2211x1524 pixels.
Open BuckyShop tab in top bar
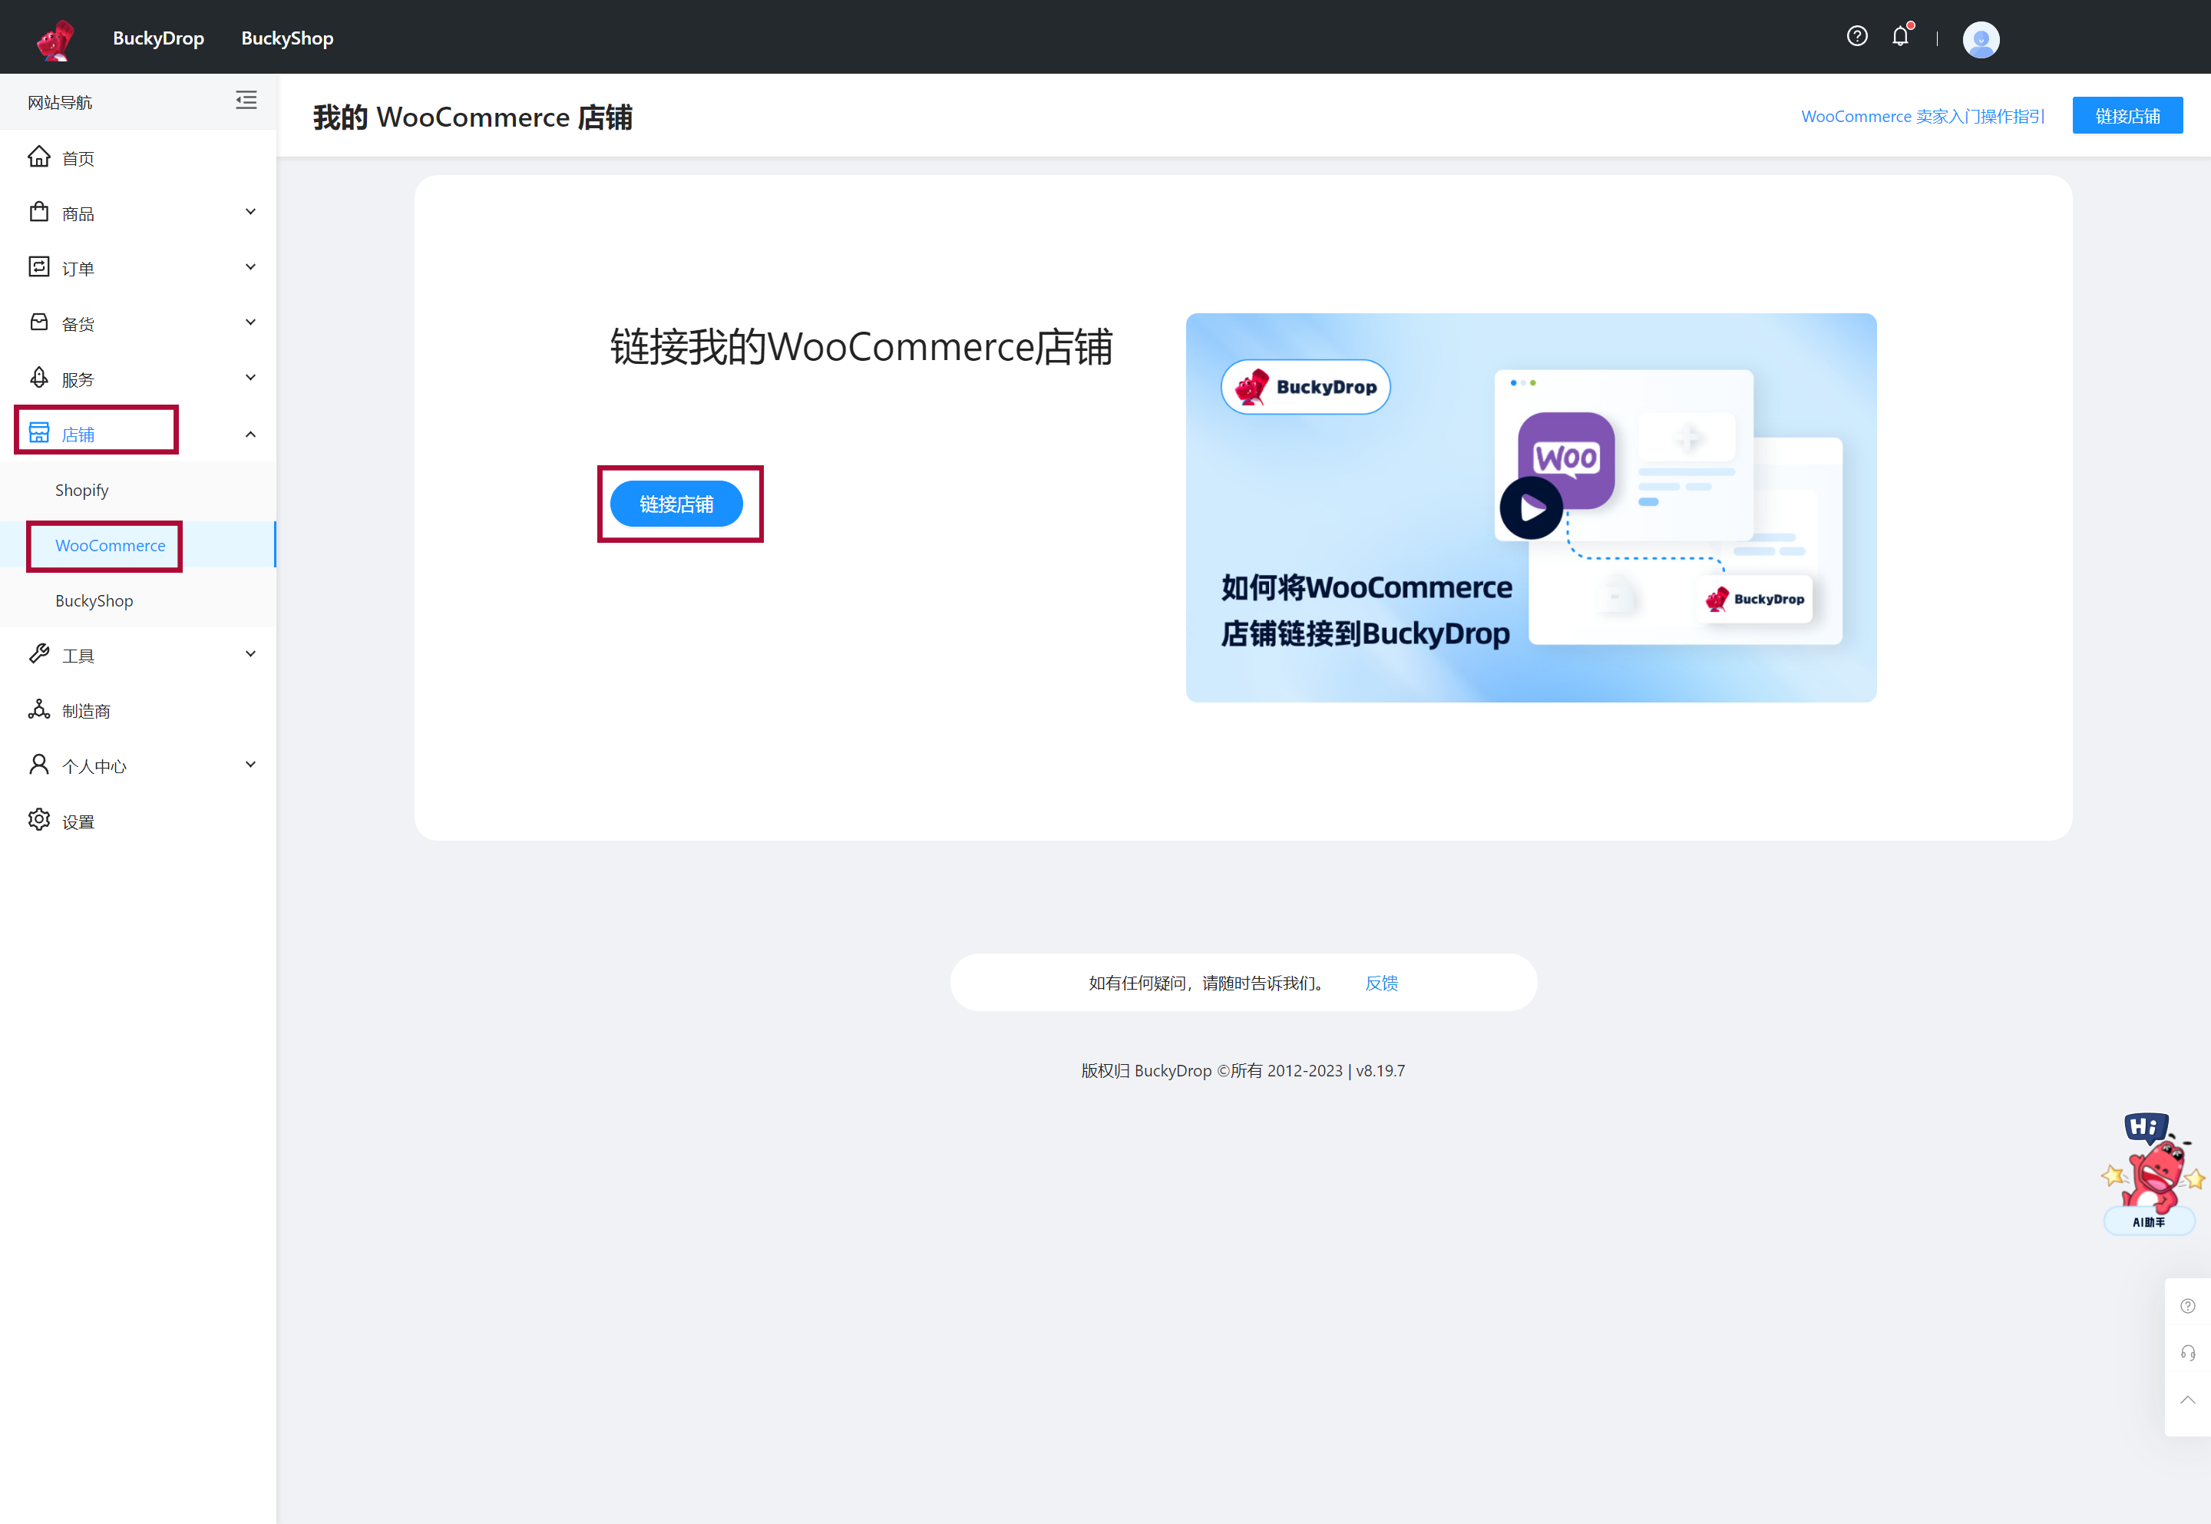(x=287, y=38)
